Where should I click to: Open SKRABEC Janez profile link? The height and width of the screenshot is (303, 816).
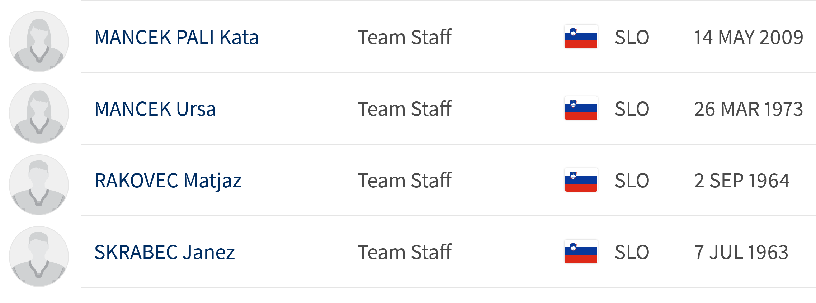(x=165, y=252)
